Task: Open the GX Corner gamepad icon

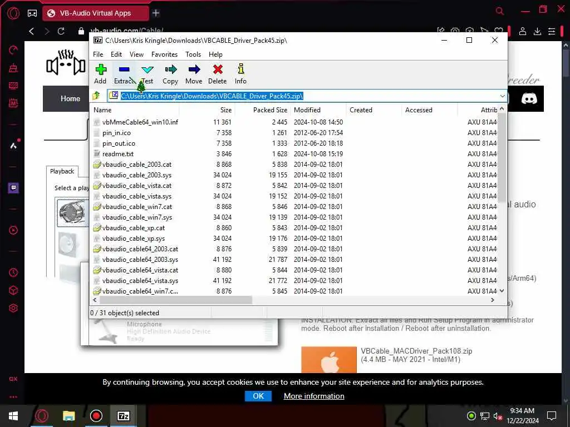Action: (x=32, y=13)
